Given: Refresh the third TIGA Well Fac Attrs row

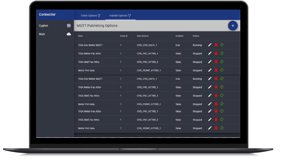Looking at the screenshot, I should (222, 120).
